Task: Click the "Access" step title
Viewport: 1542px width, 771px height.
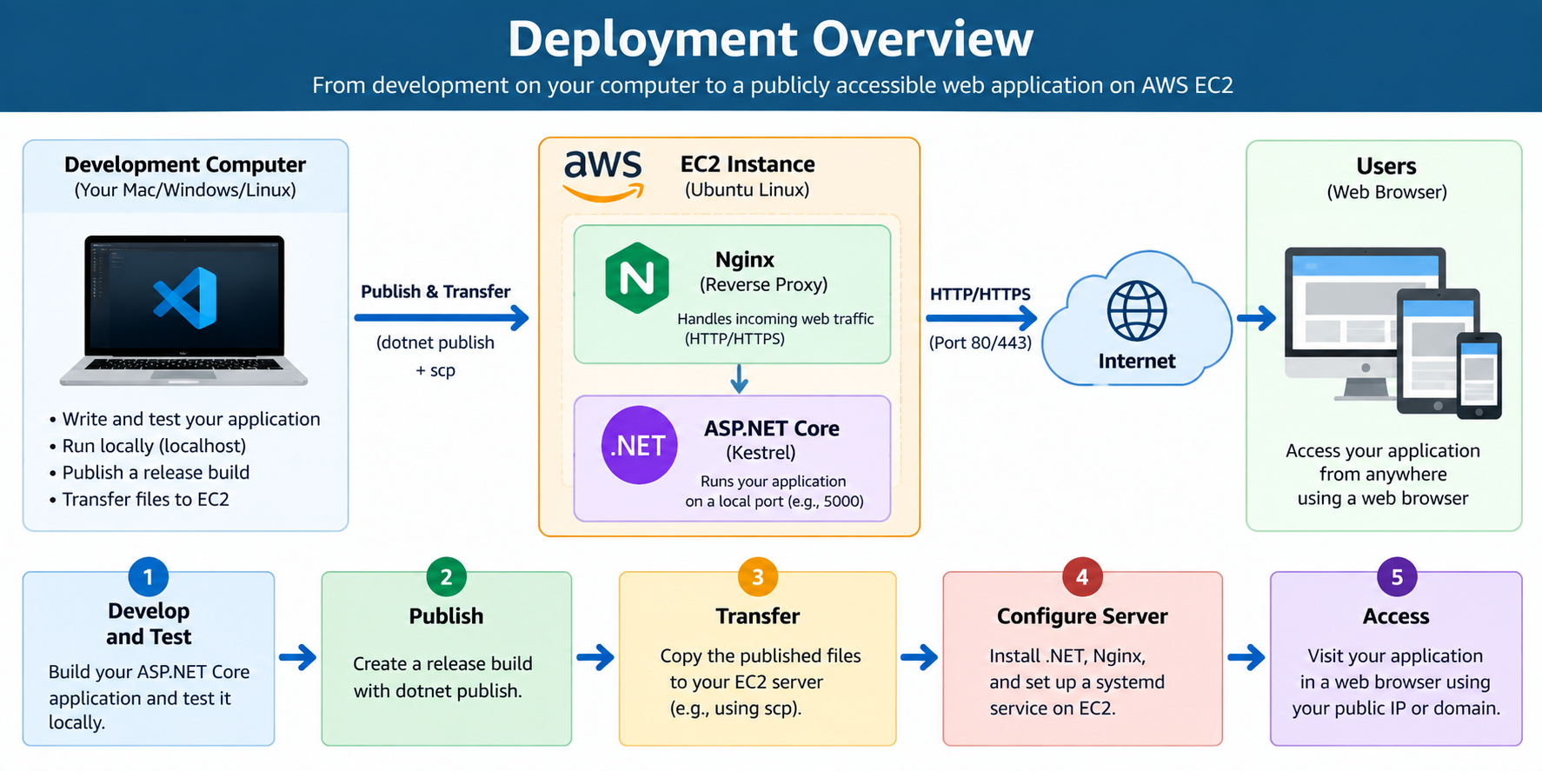Action: coord(1396,616)
